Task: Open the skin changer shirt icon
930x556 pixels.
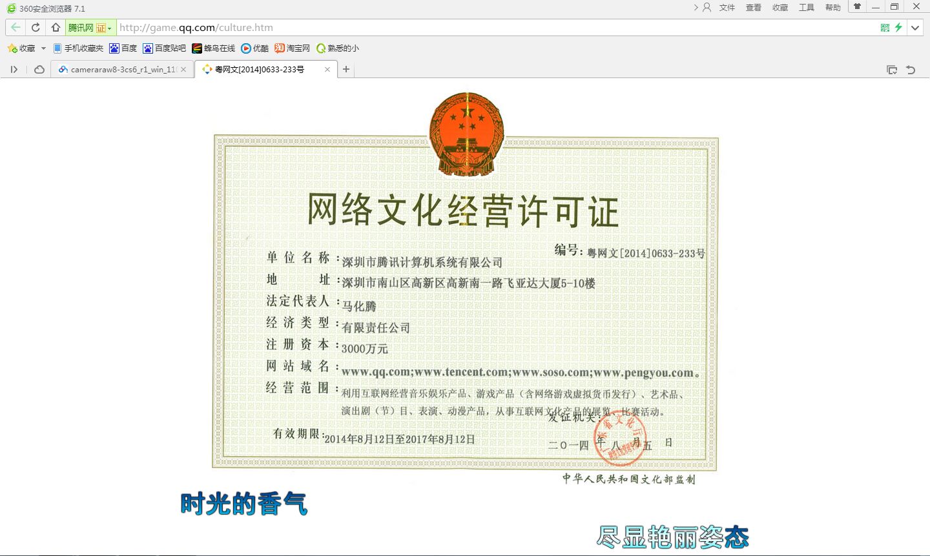Action: click(x=858, y=7)
